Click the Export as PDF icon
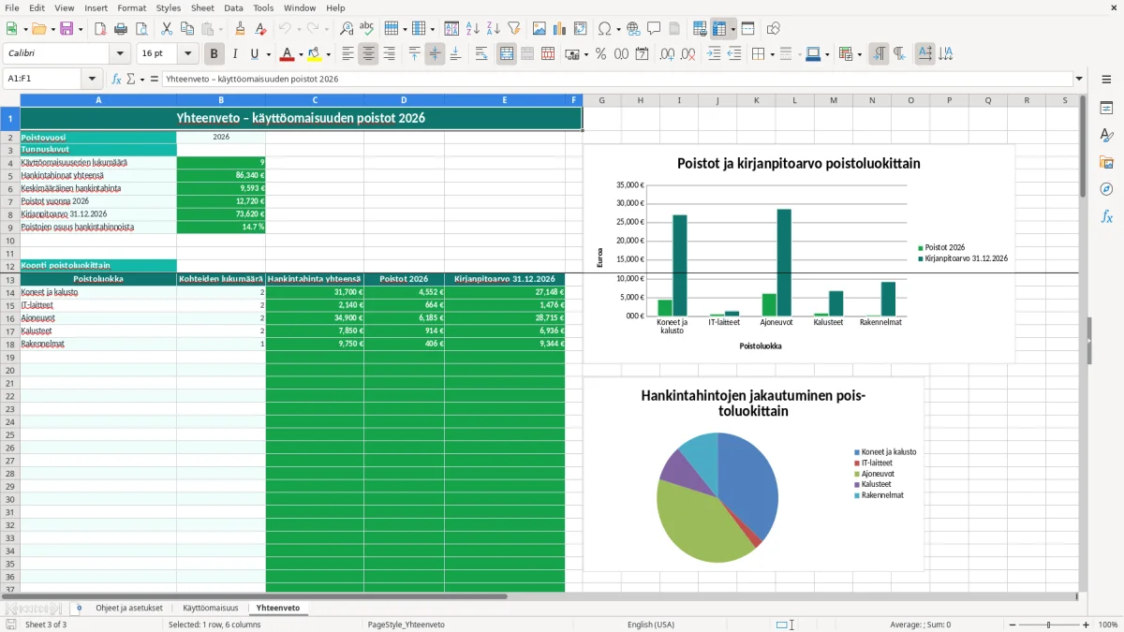This screenshot has height=632, width=1124. tap(100, 29)
